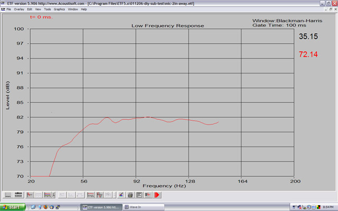Screen dimensions: 338x211
Task: Click the multicolor paintbrush color toolbar icon
Action: click(121, 195)
